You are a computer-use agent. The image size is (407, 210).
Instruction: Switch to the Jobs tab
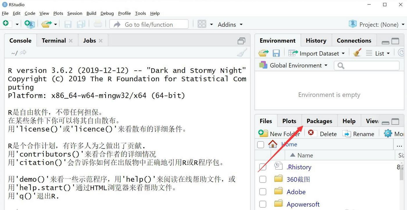coord(89,41)
